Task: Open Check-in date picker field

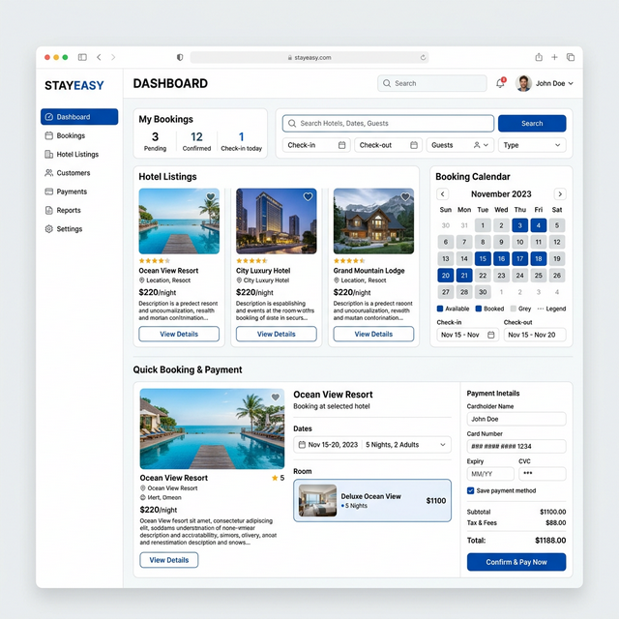Action: [x=316, y=145]
